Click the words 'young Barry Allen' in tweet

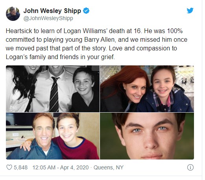[x=90, y=40]
